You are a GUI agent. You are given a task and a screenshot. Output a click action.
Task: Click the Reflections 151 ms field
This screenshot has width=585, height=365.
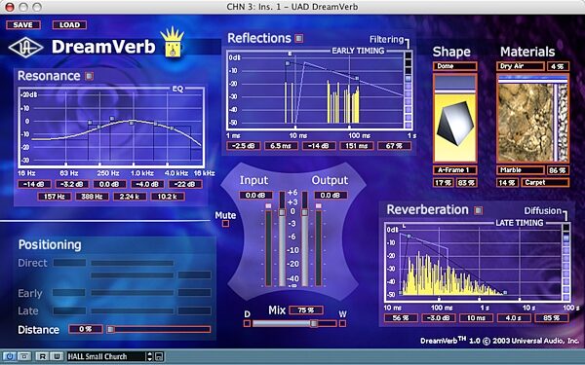tap(356, 146)
